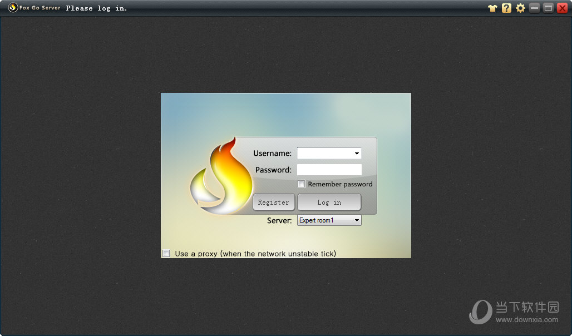Open the settings gear icon

[520, 8]
